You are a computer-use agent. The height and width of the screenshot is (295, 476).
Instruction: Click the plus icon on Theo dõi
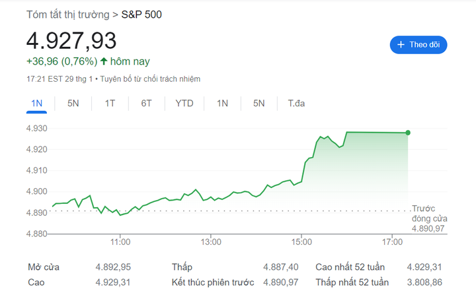pyautogui.click(x=401, y=45)
